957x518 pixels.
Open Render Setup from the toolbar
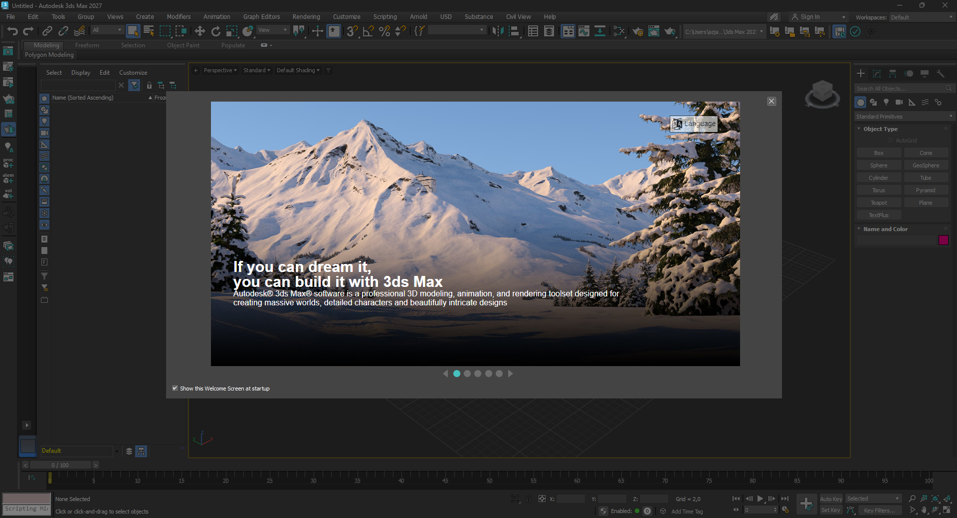pyautogui.click(x=638, y=31)
